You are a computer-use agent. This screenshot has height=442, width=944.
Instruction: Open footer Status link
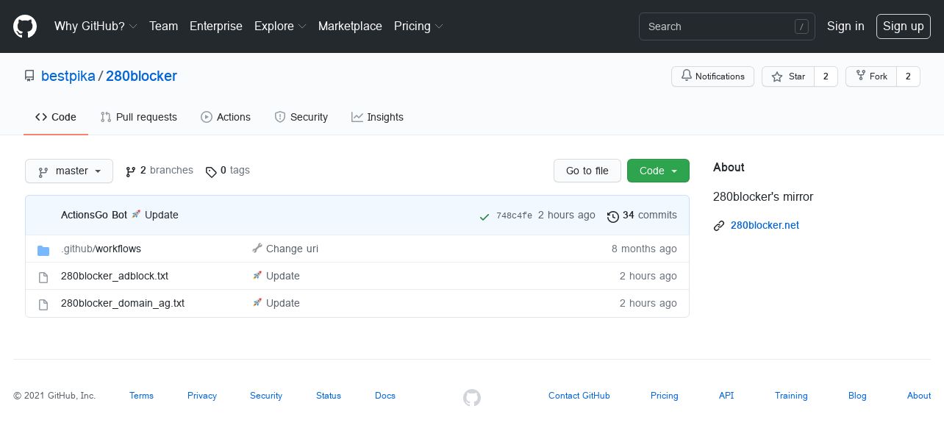click(x=329, y=396)
